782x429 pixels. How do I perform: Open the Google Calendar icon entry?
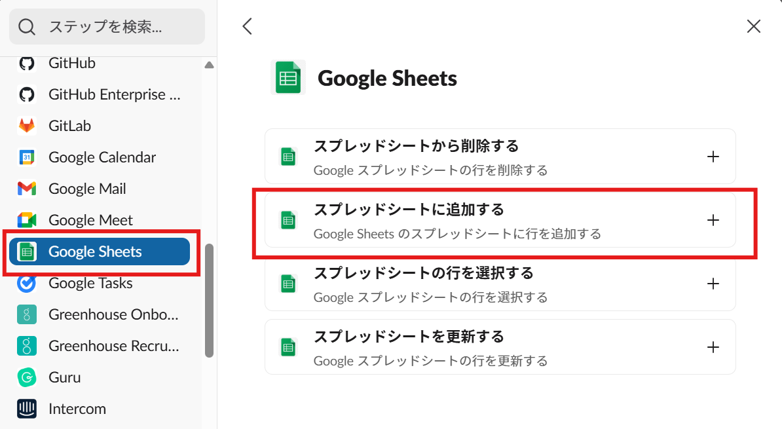point(26,157)
